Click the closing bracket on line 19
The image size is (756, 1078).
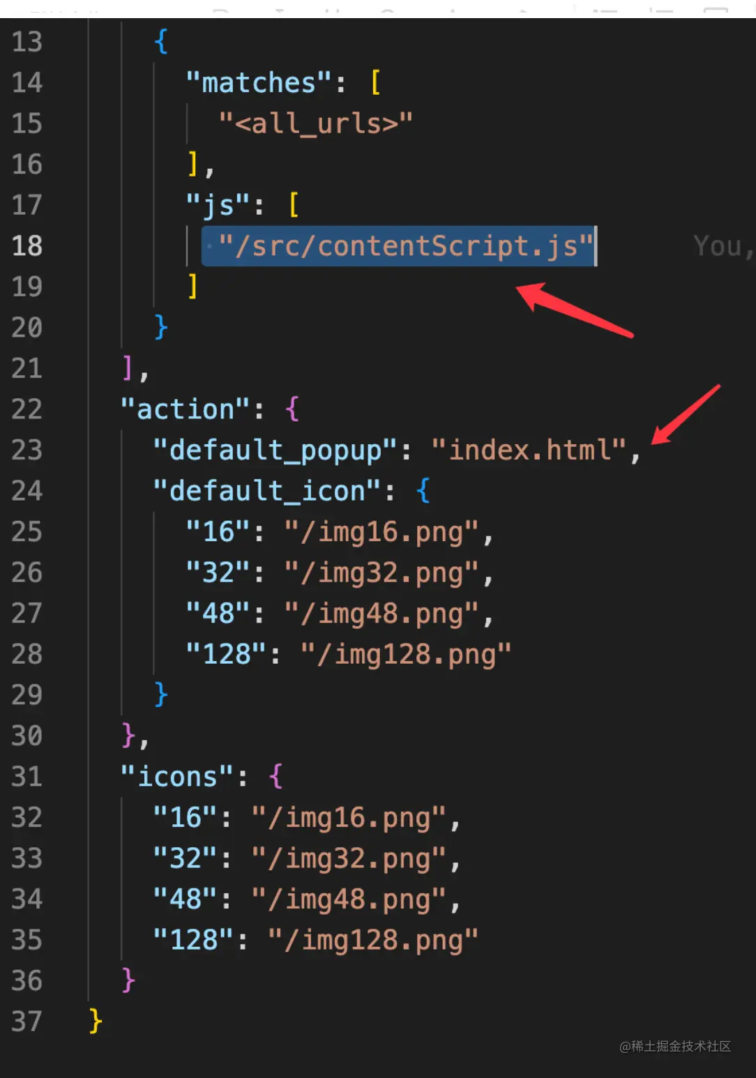point(193,287)
